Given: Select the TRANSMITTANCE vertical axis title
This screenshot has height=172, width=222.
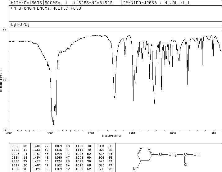Looking at the screenshot, I should [x=2, y=80].
